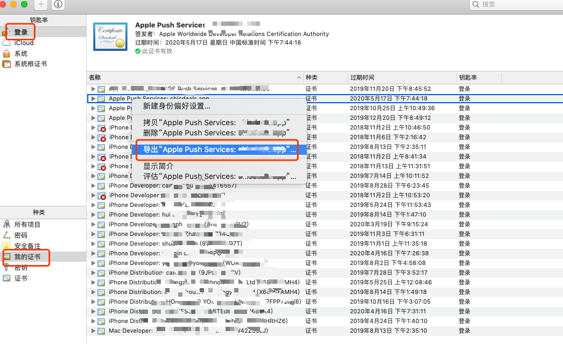Select the 登录 keychain
This screenshot has height=344, width=563.
click(x=21, y=32)
